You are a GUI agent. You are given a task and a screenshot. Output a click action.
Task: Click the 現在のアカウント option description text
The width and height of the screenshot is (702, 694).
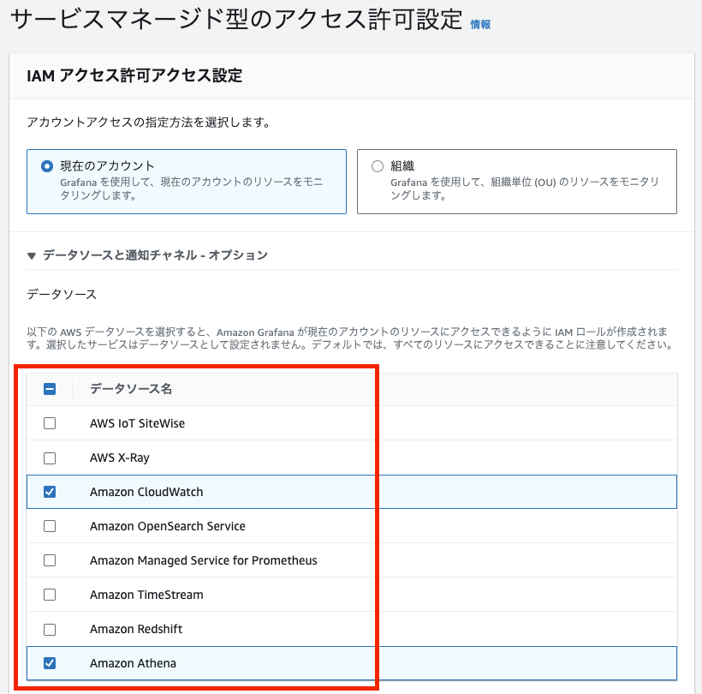(191, 188)
